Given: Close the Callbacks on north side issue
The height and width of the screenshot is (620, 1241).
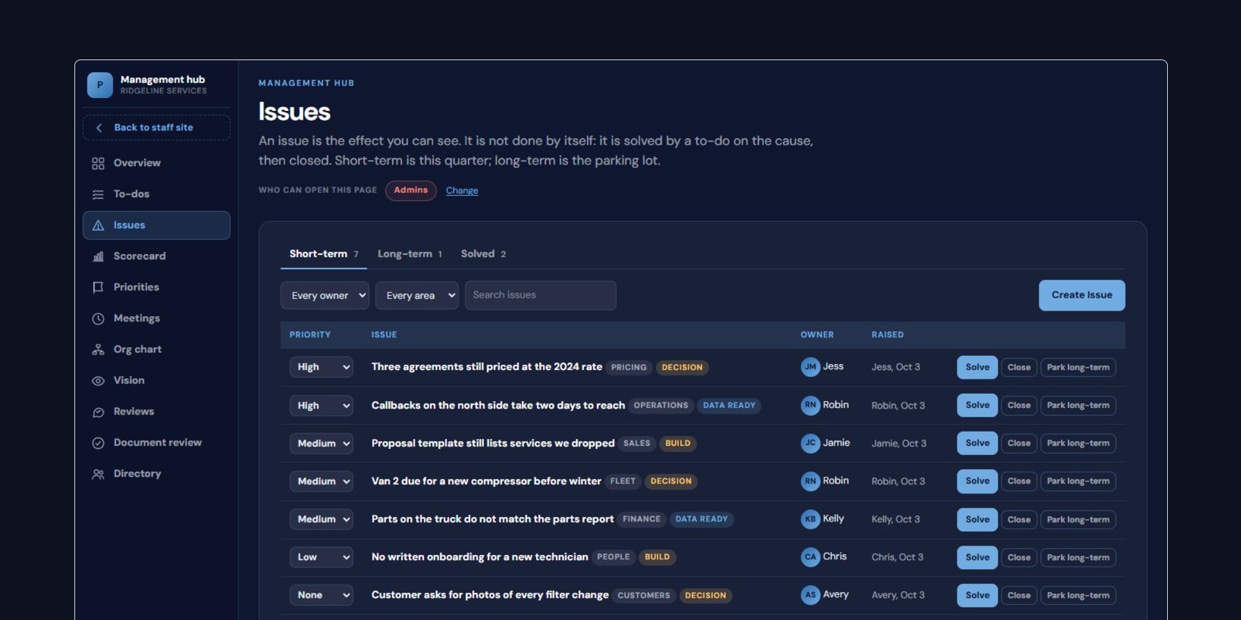Looking at the screenshot, I should point(1019,405).
